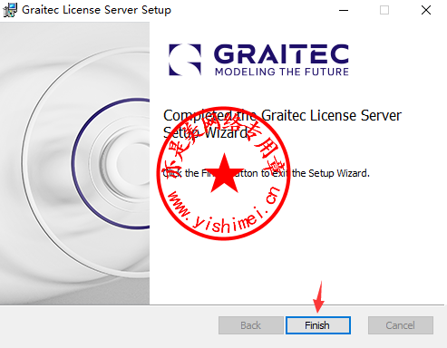Click the installer icon in title bar
The width and height of the screenshot is (447, 348).
10,10
